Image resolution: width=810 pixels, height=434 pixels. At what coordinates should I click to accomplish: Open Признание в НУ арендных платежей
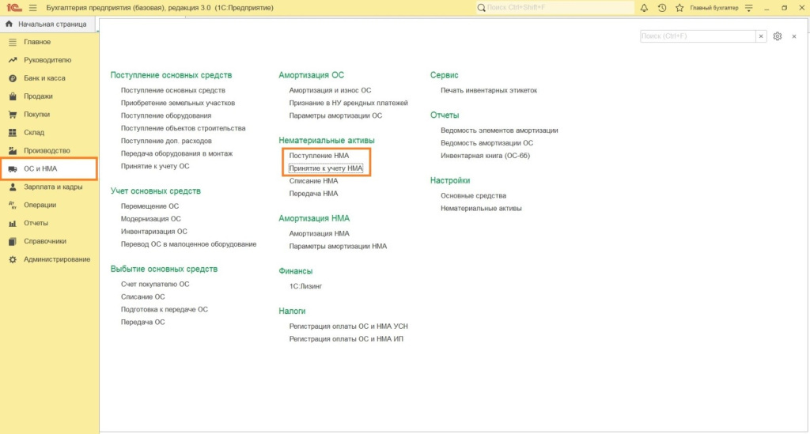point(349,103)
